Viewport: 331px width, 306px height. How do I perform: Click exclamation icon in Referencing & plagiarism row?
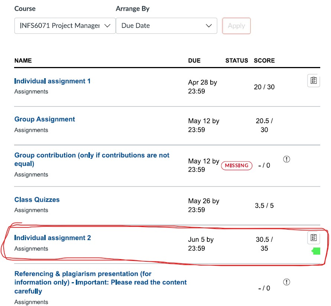(286, 282)
